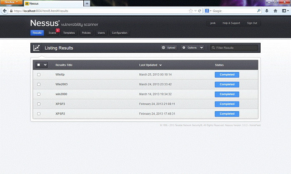The image size is (291, 174).
Task: Click Completed status for Win2003
Action: tap(227, 85)
